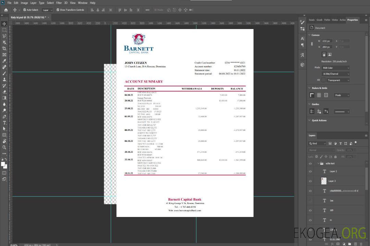Change screen mode icon in toolbox

pyautogui.click(x=4, y=179)
